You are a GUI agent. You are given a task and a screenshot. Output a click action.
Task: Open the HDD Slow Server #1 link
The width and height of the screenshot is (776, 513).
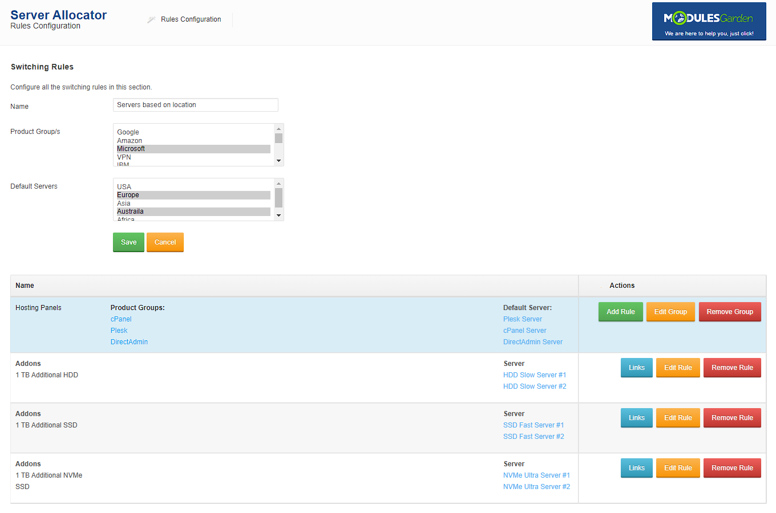534,375
